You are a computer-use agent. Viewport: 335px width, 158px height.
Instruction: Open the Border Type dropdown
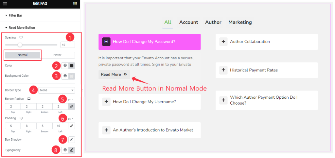(x=57, y=90)
